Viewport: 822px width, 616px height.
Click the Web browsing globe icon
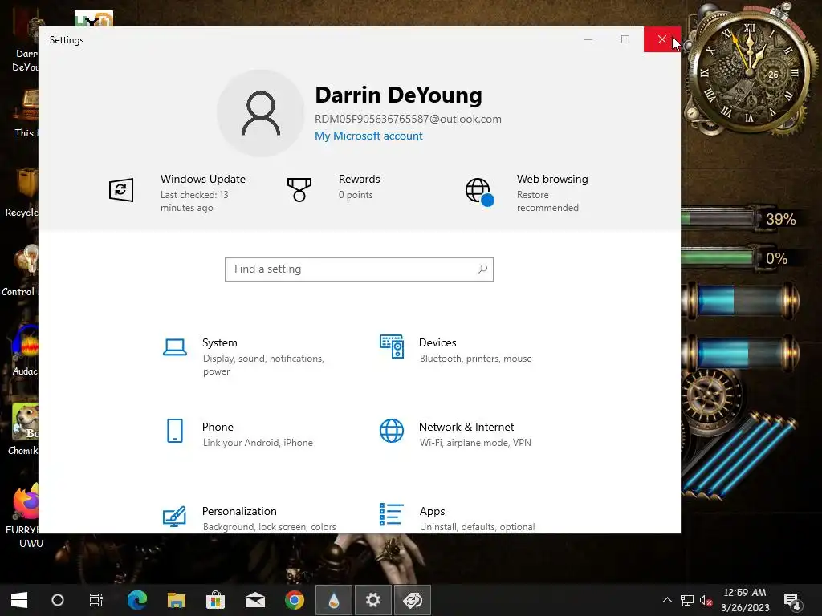coord(479,192)
